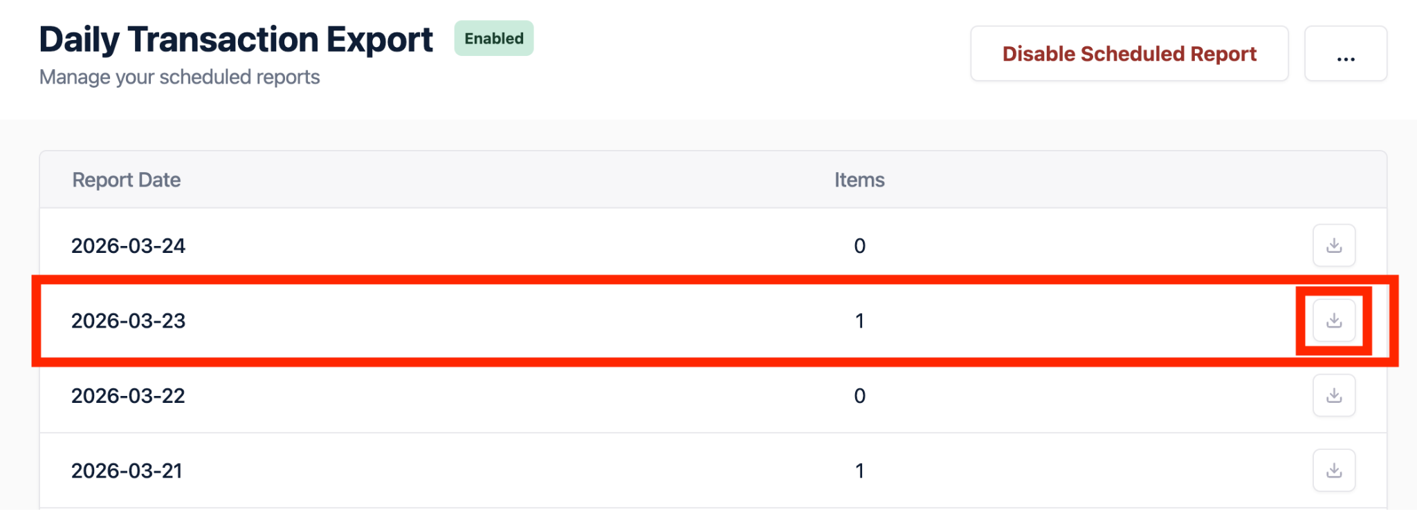Sort by Report Date column header

click(126, 180)
